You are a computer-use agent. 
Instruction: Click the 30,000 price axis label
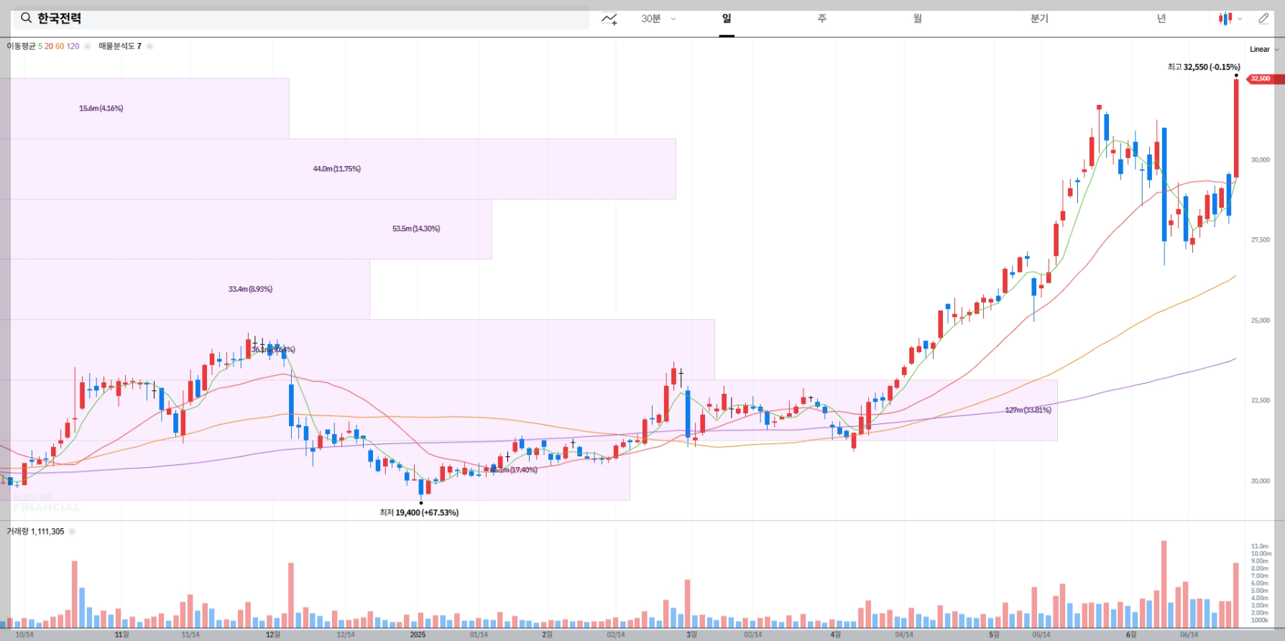(x=1261, y=160)
